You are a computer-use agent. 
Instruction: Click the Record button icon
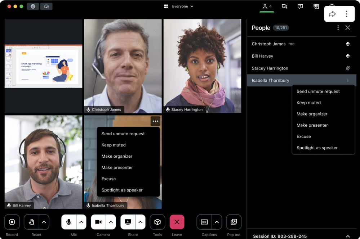point(12,222)
